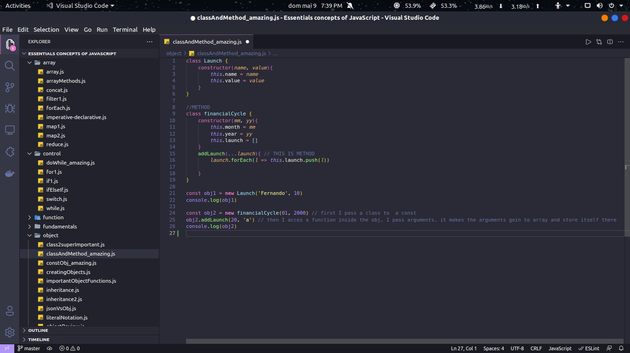The image size is (630, 353).
Task: Open split editor with the editor layout icon
Action: 610,41
